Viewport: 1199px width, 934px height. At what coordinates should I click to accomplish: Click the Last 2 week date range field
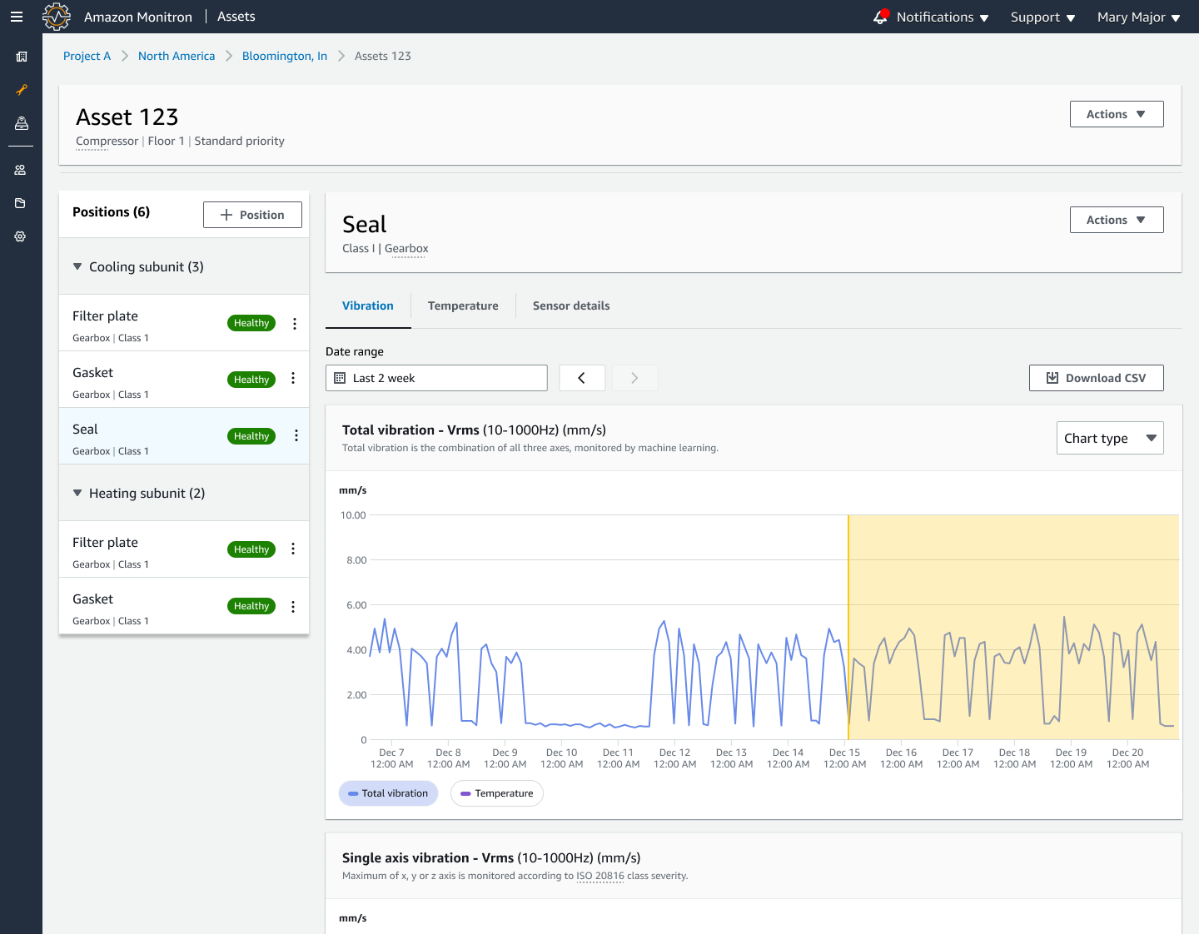pos(436,378)
